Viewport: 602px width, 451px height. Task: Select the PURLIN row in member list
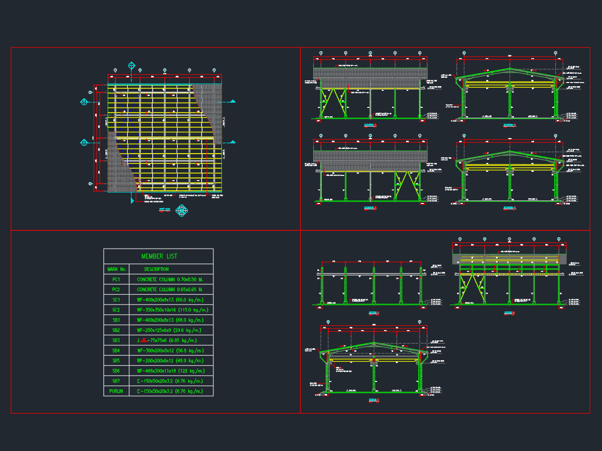116,390
